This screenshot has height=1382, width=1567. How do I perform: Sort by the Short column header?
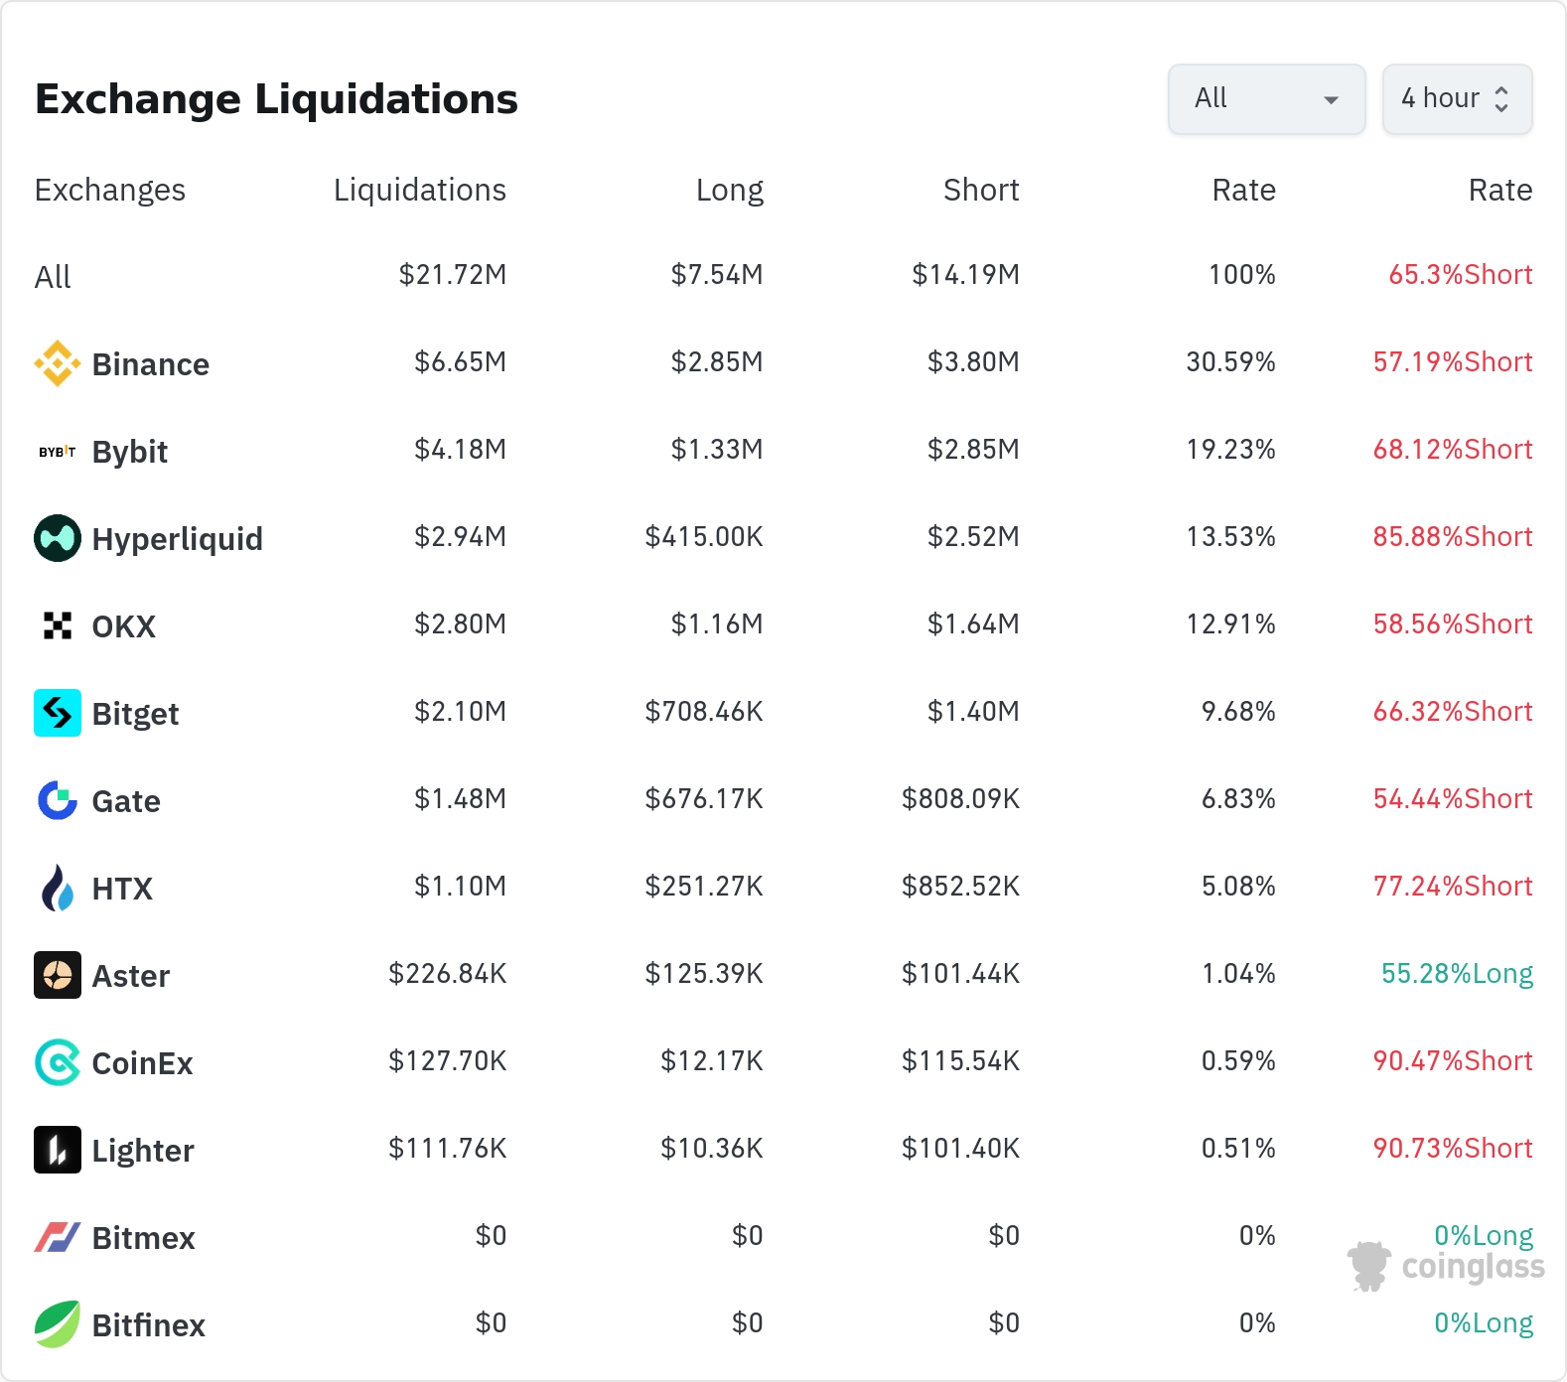pos(980,190)
